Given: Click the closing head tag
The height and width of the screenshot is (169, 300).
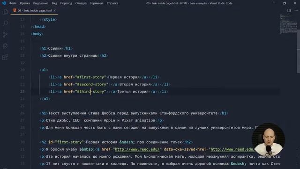Looking at the screenshot, I should coord(38,27).
